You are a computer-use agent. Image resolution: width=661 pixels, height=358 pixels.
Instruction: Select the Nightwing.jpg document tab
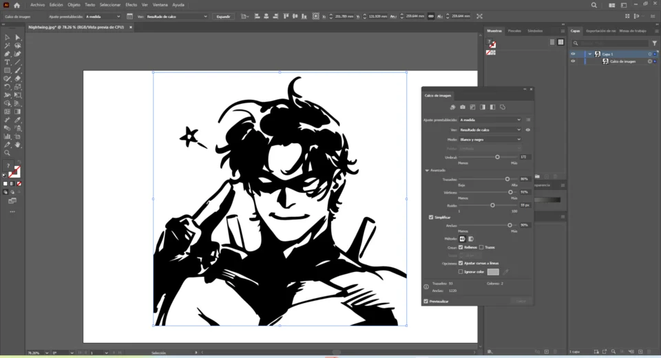click(76, 28)
